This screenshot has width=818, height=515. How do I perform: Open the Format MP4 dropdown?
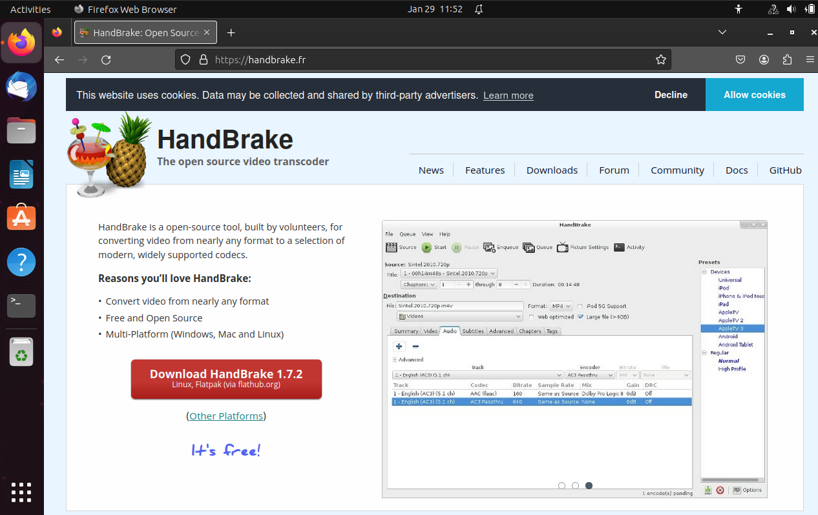[x=561, y=307]
